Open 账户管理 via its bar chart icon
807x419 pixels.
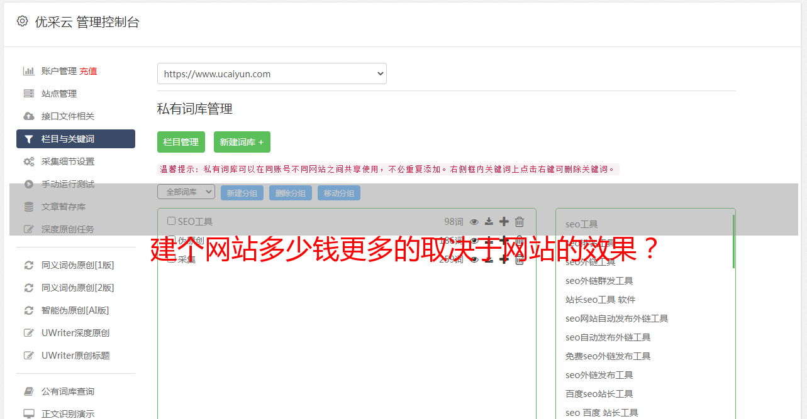tap(29, 71)
